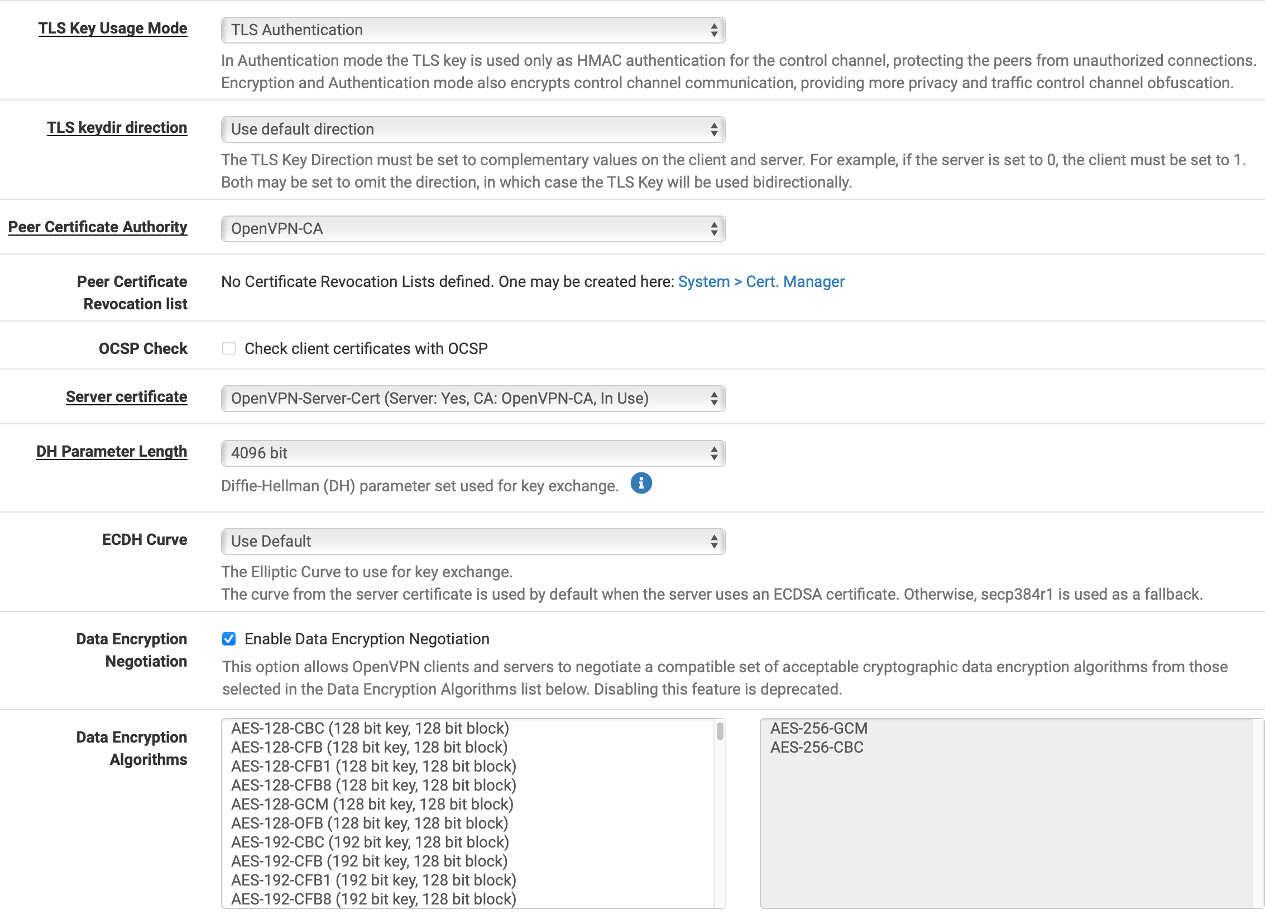This screenshot has height=919, width=1265.
Task: Open the Peer Certificate Authority dropdown
Action: pos(473,229)
